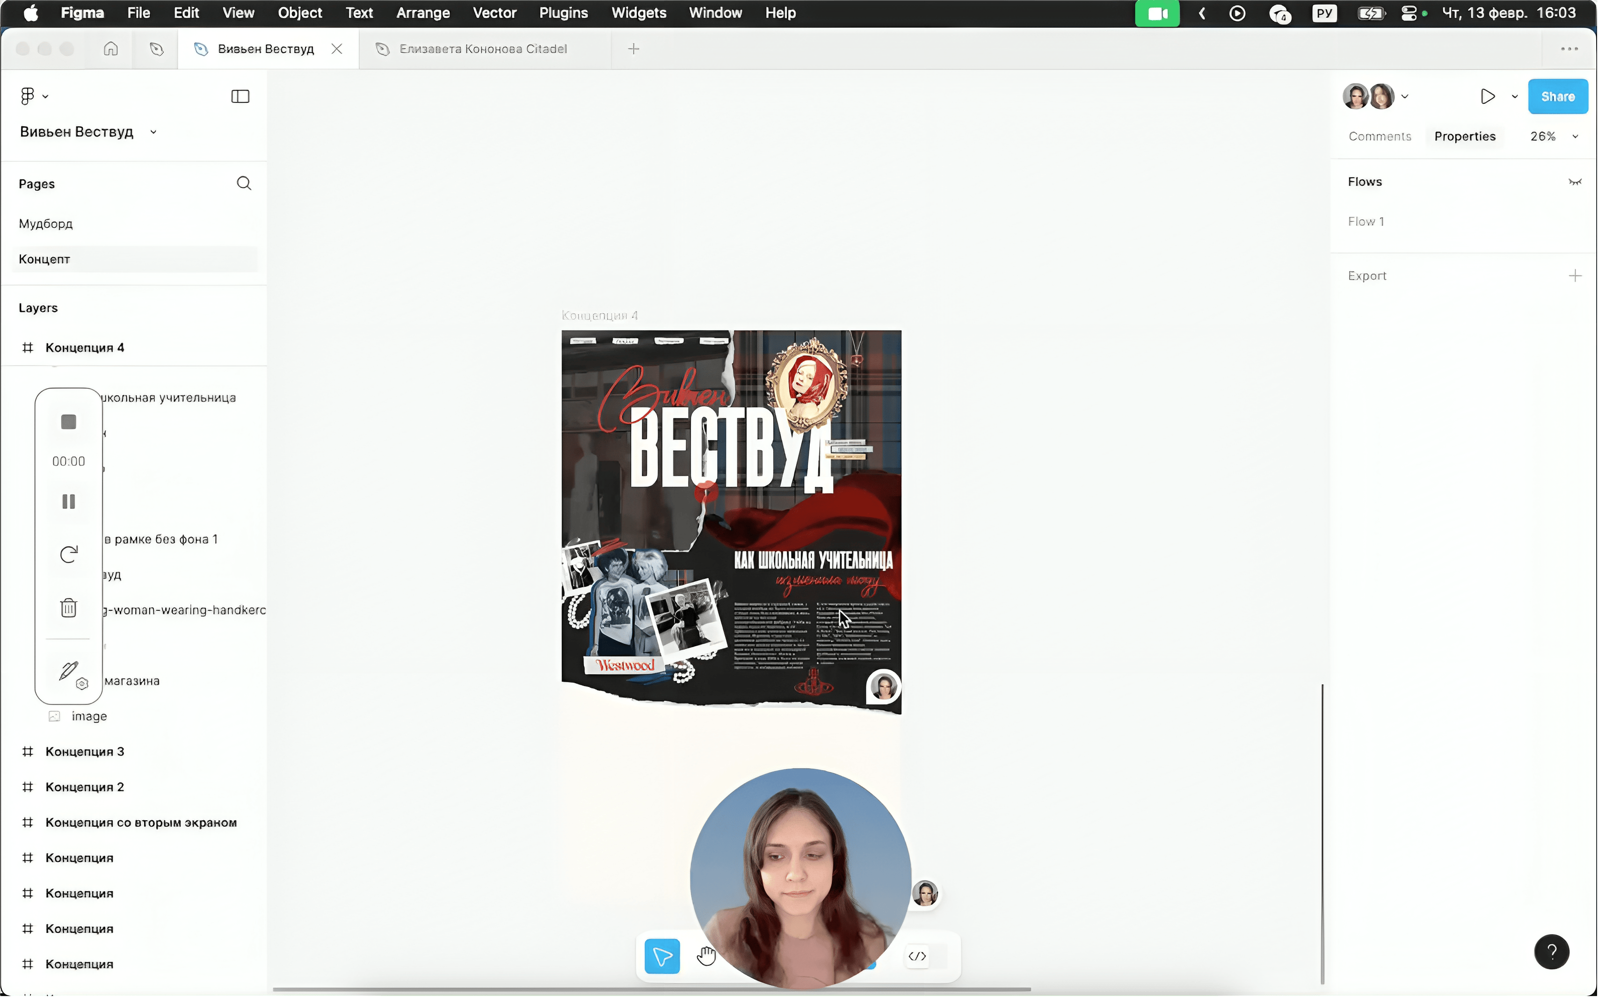Stop the screen recording
This screenshot has height=997, width=1598.
click(69, 422)
